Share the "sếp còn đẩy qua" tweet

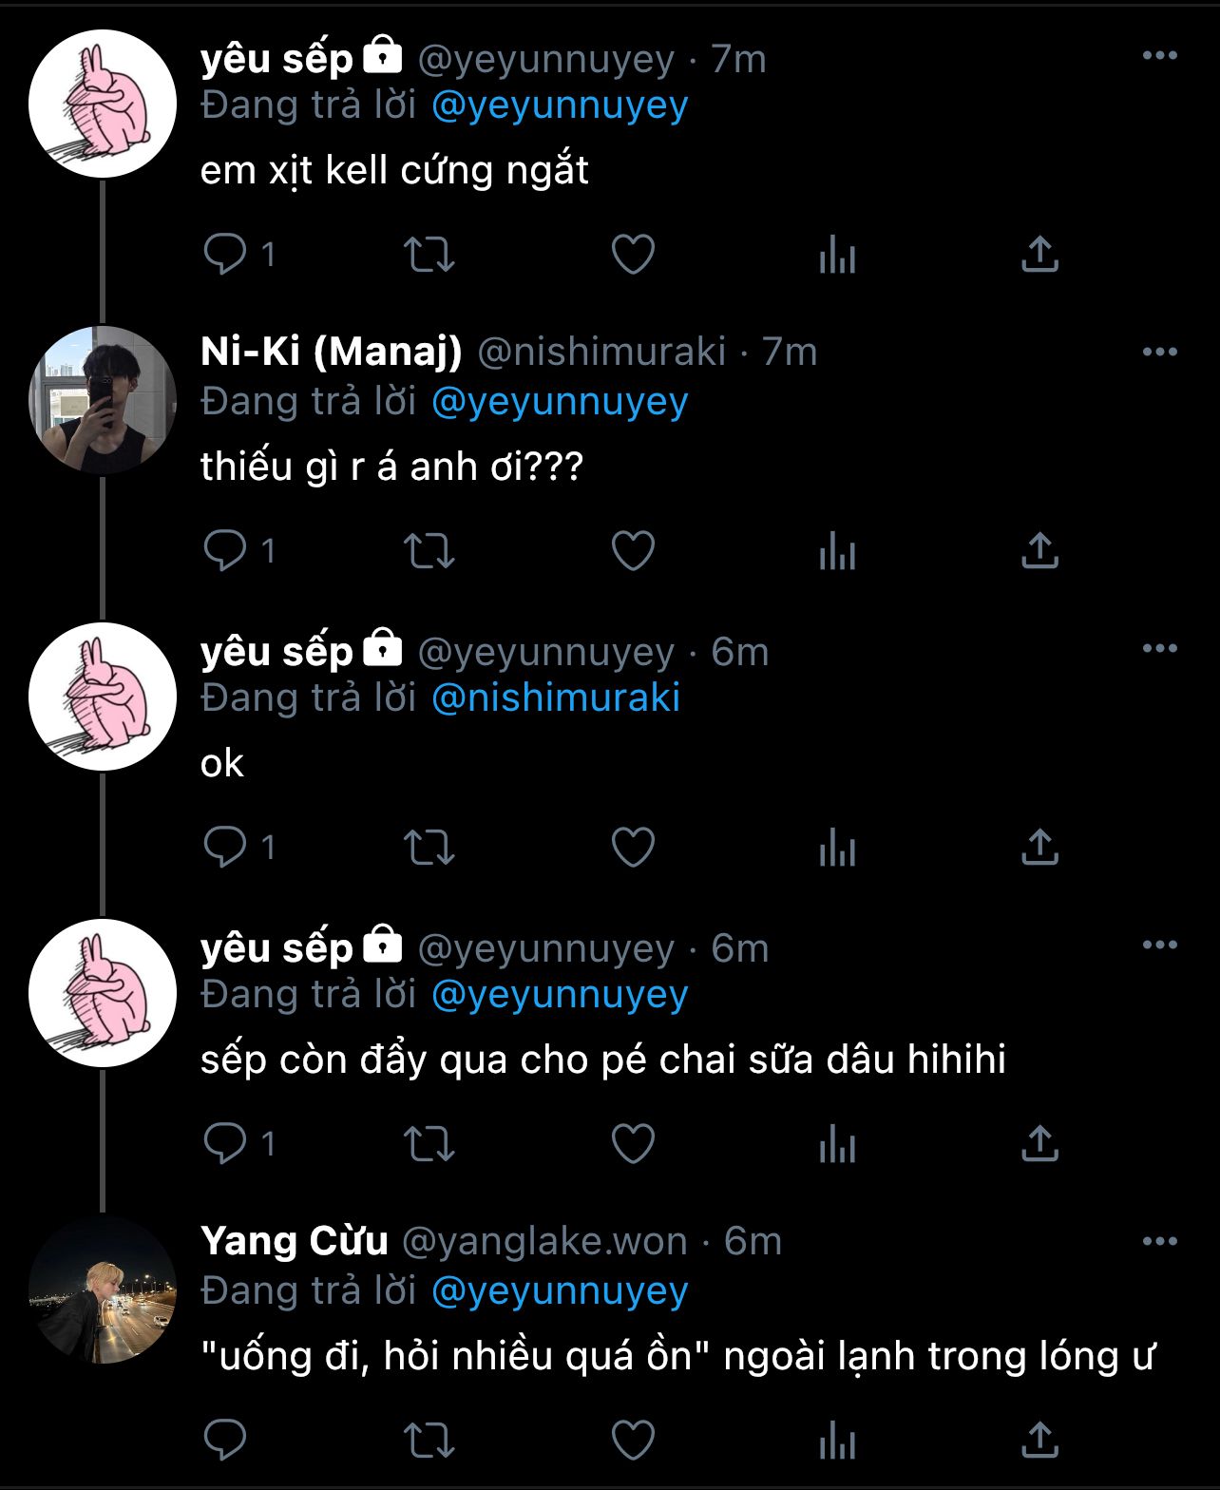coord(1039,1144)
